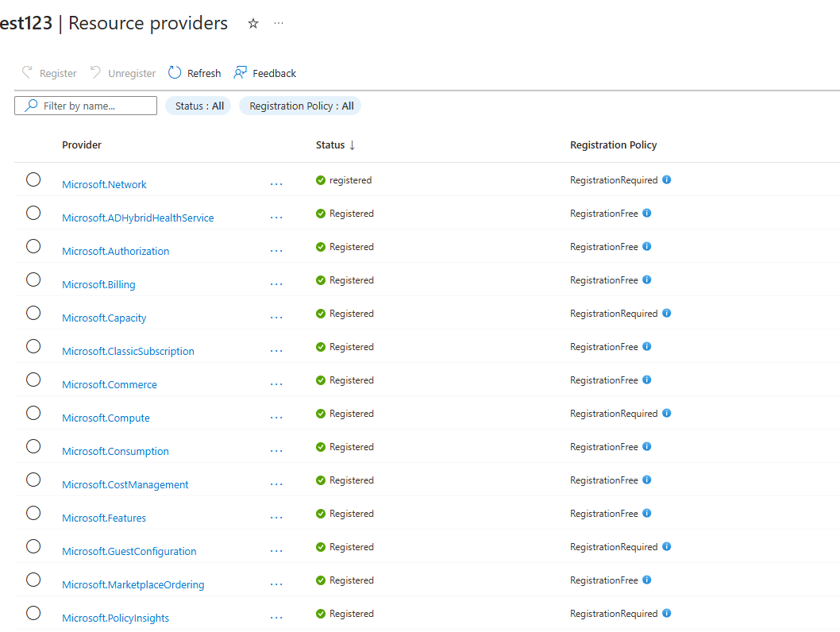Open the ellipsis menu for Microsoft.ClassicSubscription
This screenshot has width=840, height=632.
276,351
